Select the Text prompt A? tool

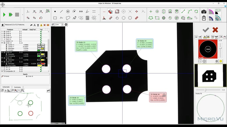pyautogui.click(x=75, y=18)
